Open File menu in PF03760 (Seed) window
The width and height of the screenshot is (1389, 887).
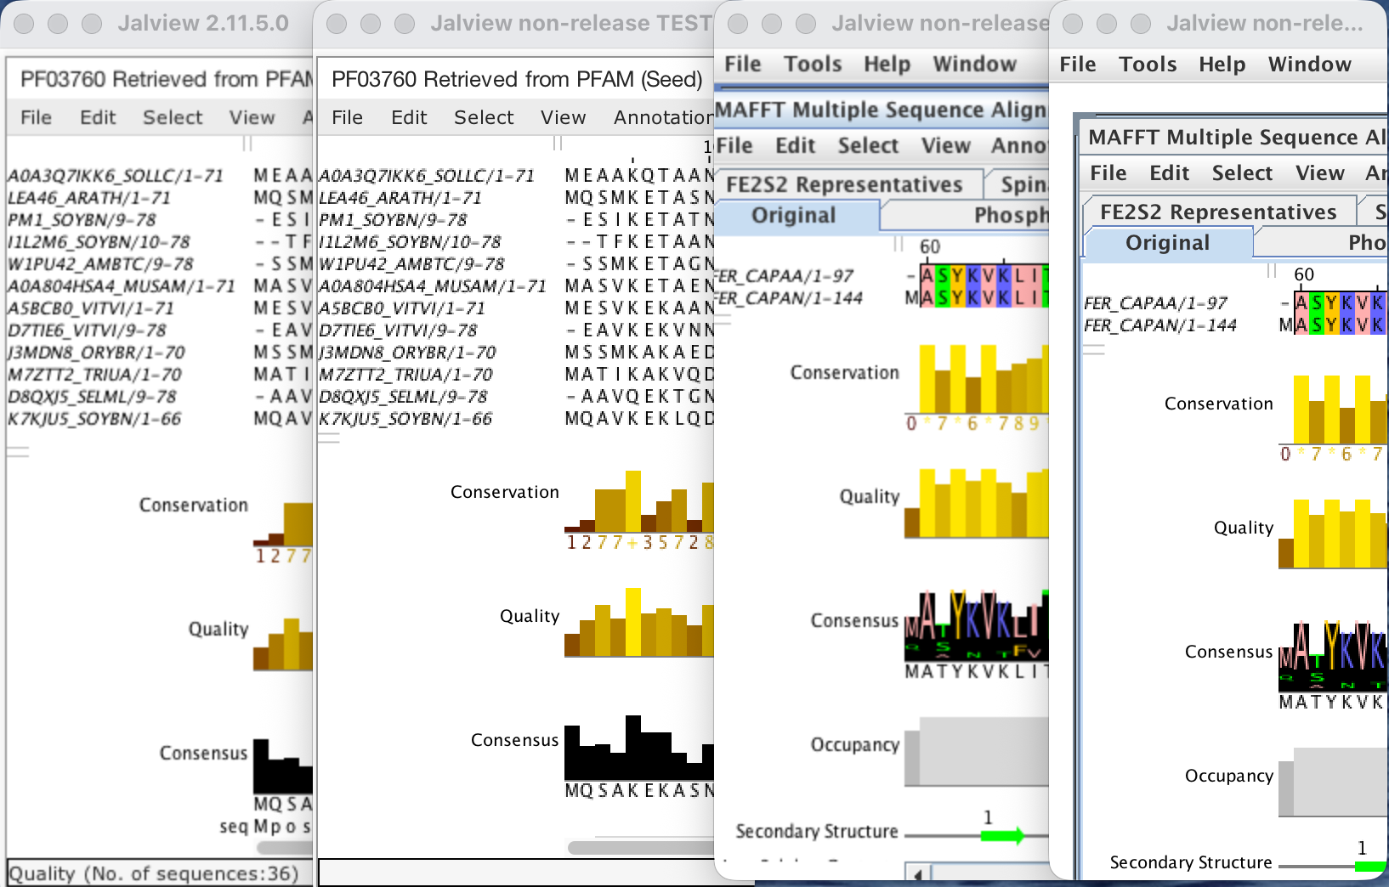point(347,117)
